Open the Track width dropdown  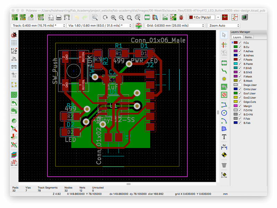(38, 26)
